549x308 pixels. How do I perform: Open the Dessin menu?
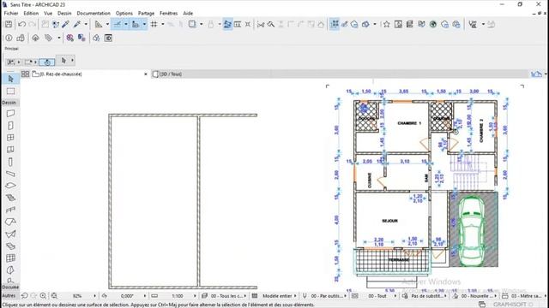(x=64, y=14)
